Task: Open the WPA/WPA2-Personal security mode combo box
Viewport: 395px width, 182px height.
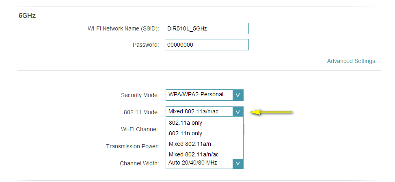Action: pyautogui.click(x=199, y=95)
